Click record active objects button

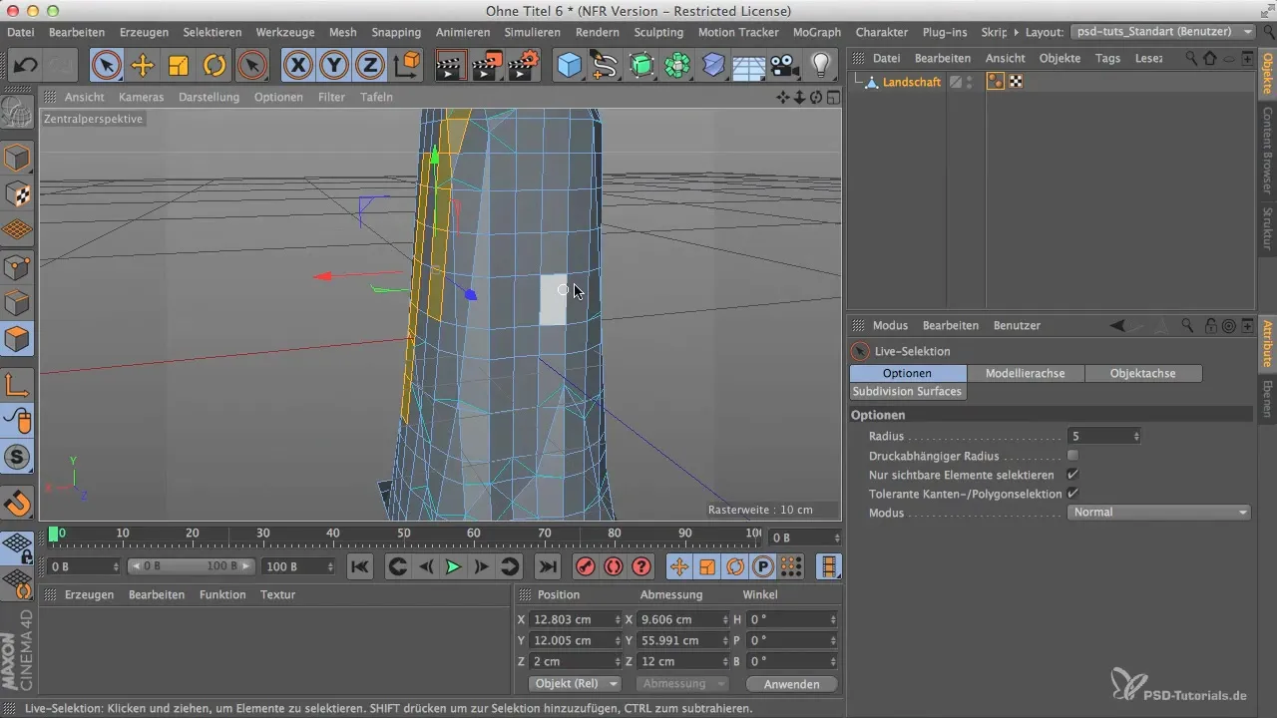(x=586, y=566)
